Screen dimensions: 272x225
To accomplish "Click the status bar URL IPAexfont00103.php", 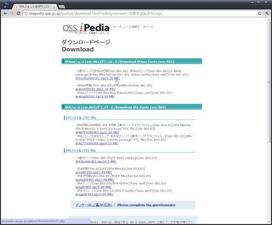I will click(33, 221).
